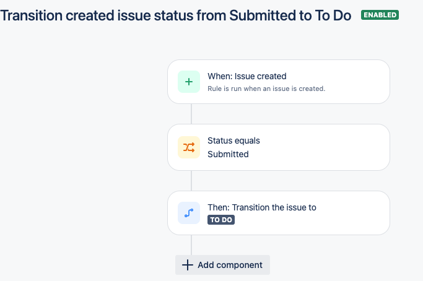Click connector line between condition and action
This screenshot has height=281, width=423.
point(191,181)
